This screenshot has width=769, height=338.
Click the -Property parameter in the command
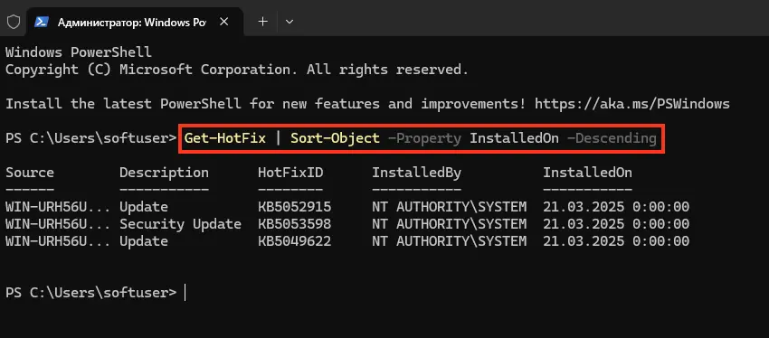click(x=424, y=138)
